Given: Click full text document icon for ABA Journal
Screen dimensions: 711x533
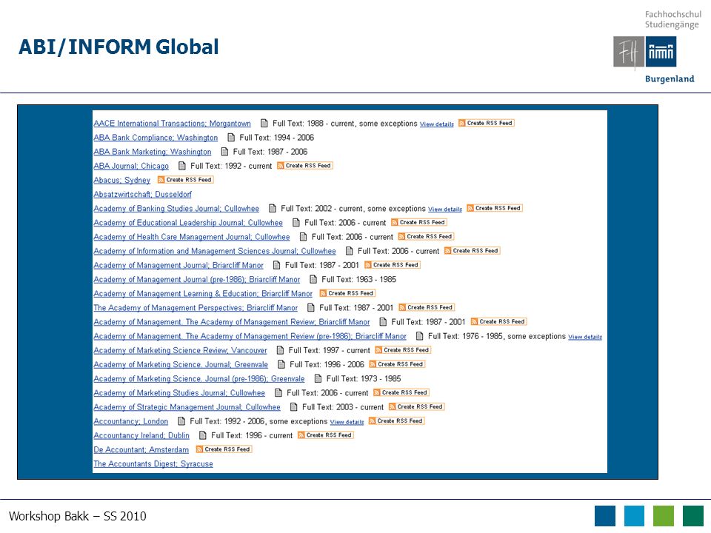Looking at the screenshot, I should click(x=182, y=166).
